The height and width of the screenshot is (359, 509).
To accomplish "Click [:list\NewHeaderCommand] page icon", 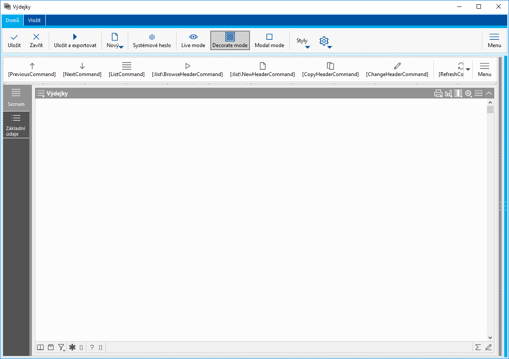I will [262, 66].
